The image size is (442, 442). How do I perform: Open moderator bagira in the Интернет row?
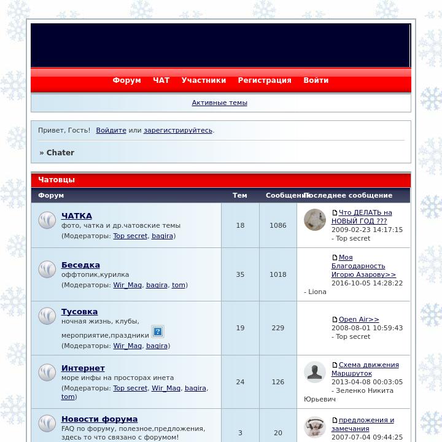[195, 388]
